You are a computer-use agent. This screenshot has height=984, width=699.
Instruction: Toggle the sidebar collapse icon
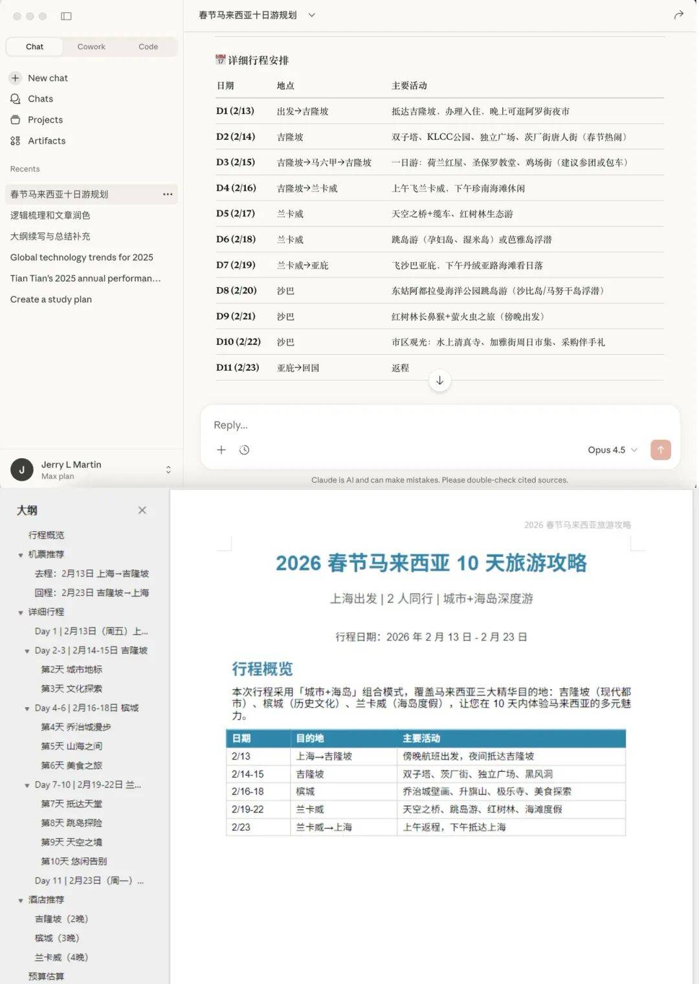(67, 16)
